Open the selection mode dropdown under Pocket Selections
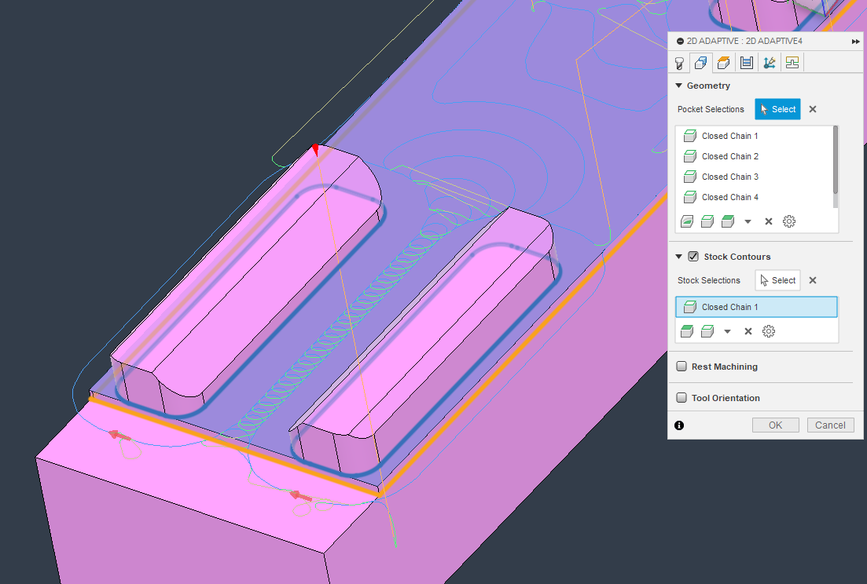 (x=748, y=221)
